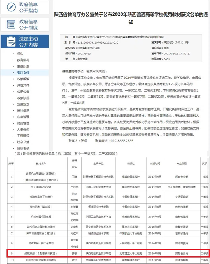Open the 其他文件 sidebar item

(23, 85)
